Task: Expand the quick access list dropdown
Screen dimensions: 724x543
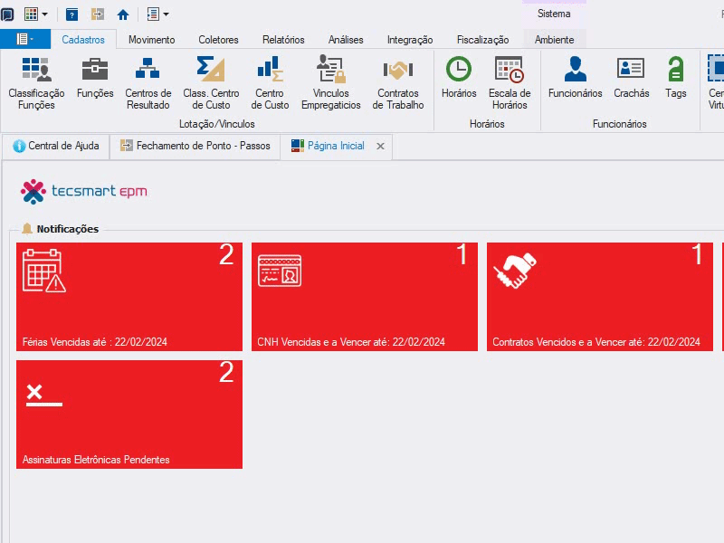Action: [x=166, y=14]
